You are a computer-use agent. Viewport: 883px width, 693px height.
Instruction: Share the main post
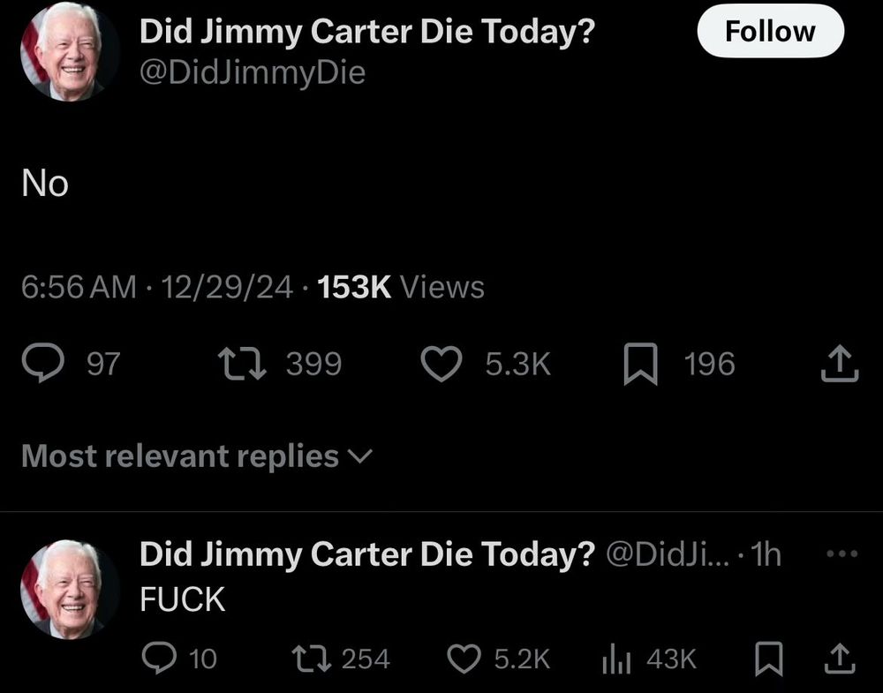pyautogui.click(x=839, y=364)
